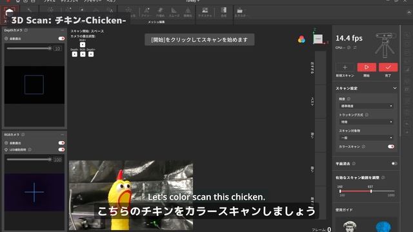Click the right settings panel scrollbar
The width and height of the screenshot is (413, 232).
pyautogui.click(x=400, y=81)
